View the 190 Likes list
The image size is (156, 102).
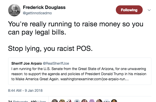click(x=38, y=101)
